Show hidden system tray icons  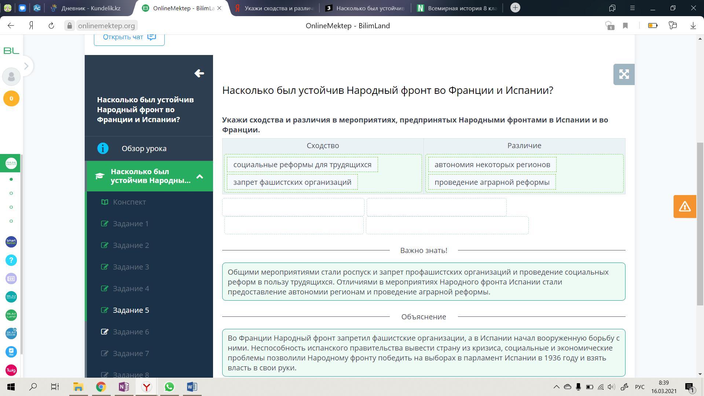[556, 387]
